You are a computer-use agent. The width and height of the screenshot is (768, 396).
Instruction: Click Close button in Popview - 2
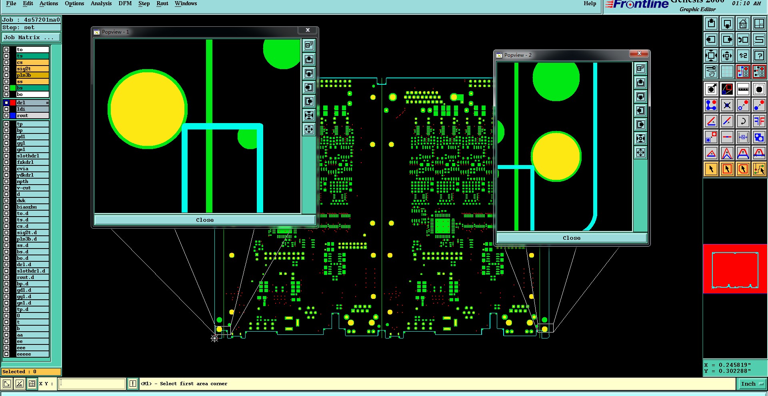(572, 238)
